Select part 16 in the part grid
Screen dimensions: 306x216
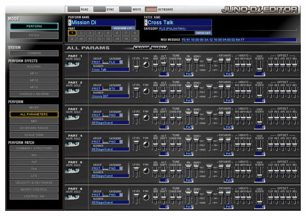[135, 39]
